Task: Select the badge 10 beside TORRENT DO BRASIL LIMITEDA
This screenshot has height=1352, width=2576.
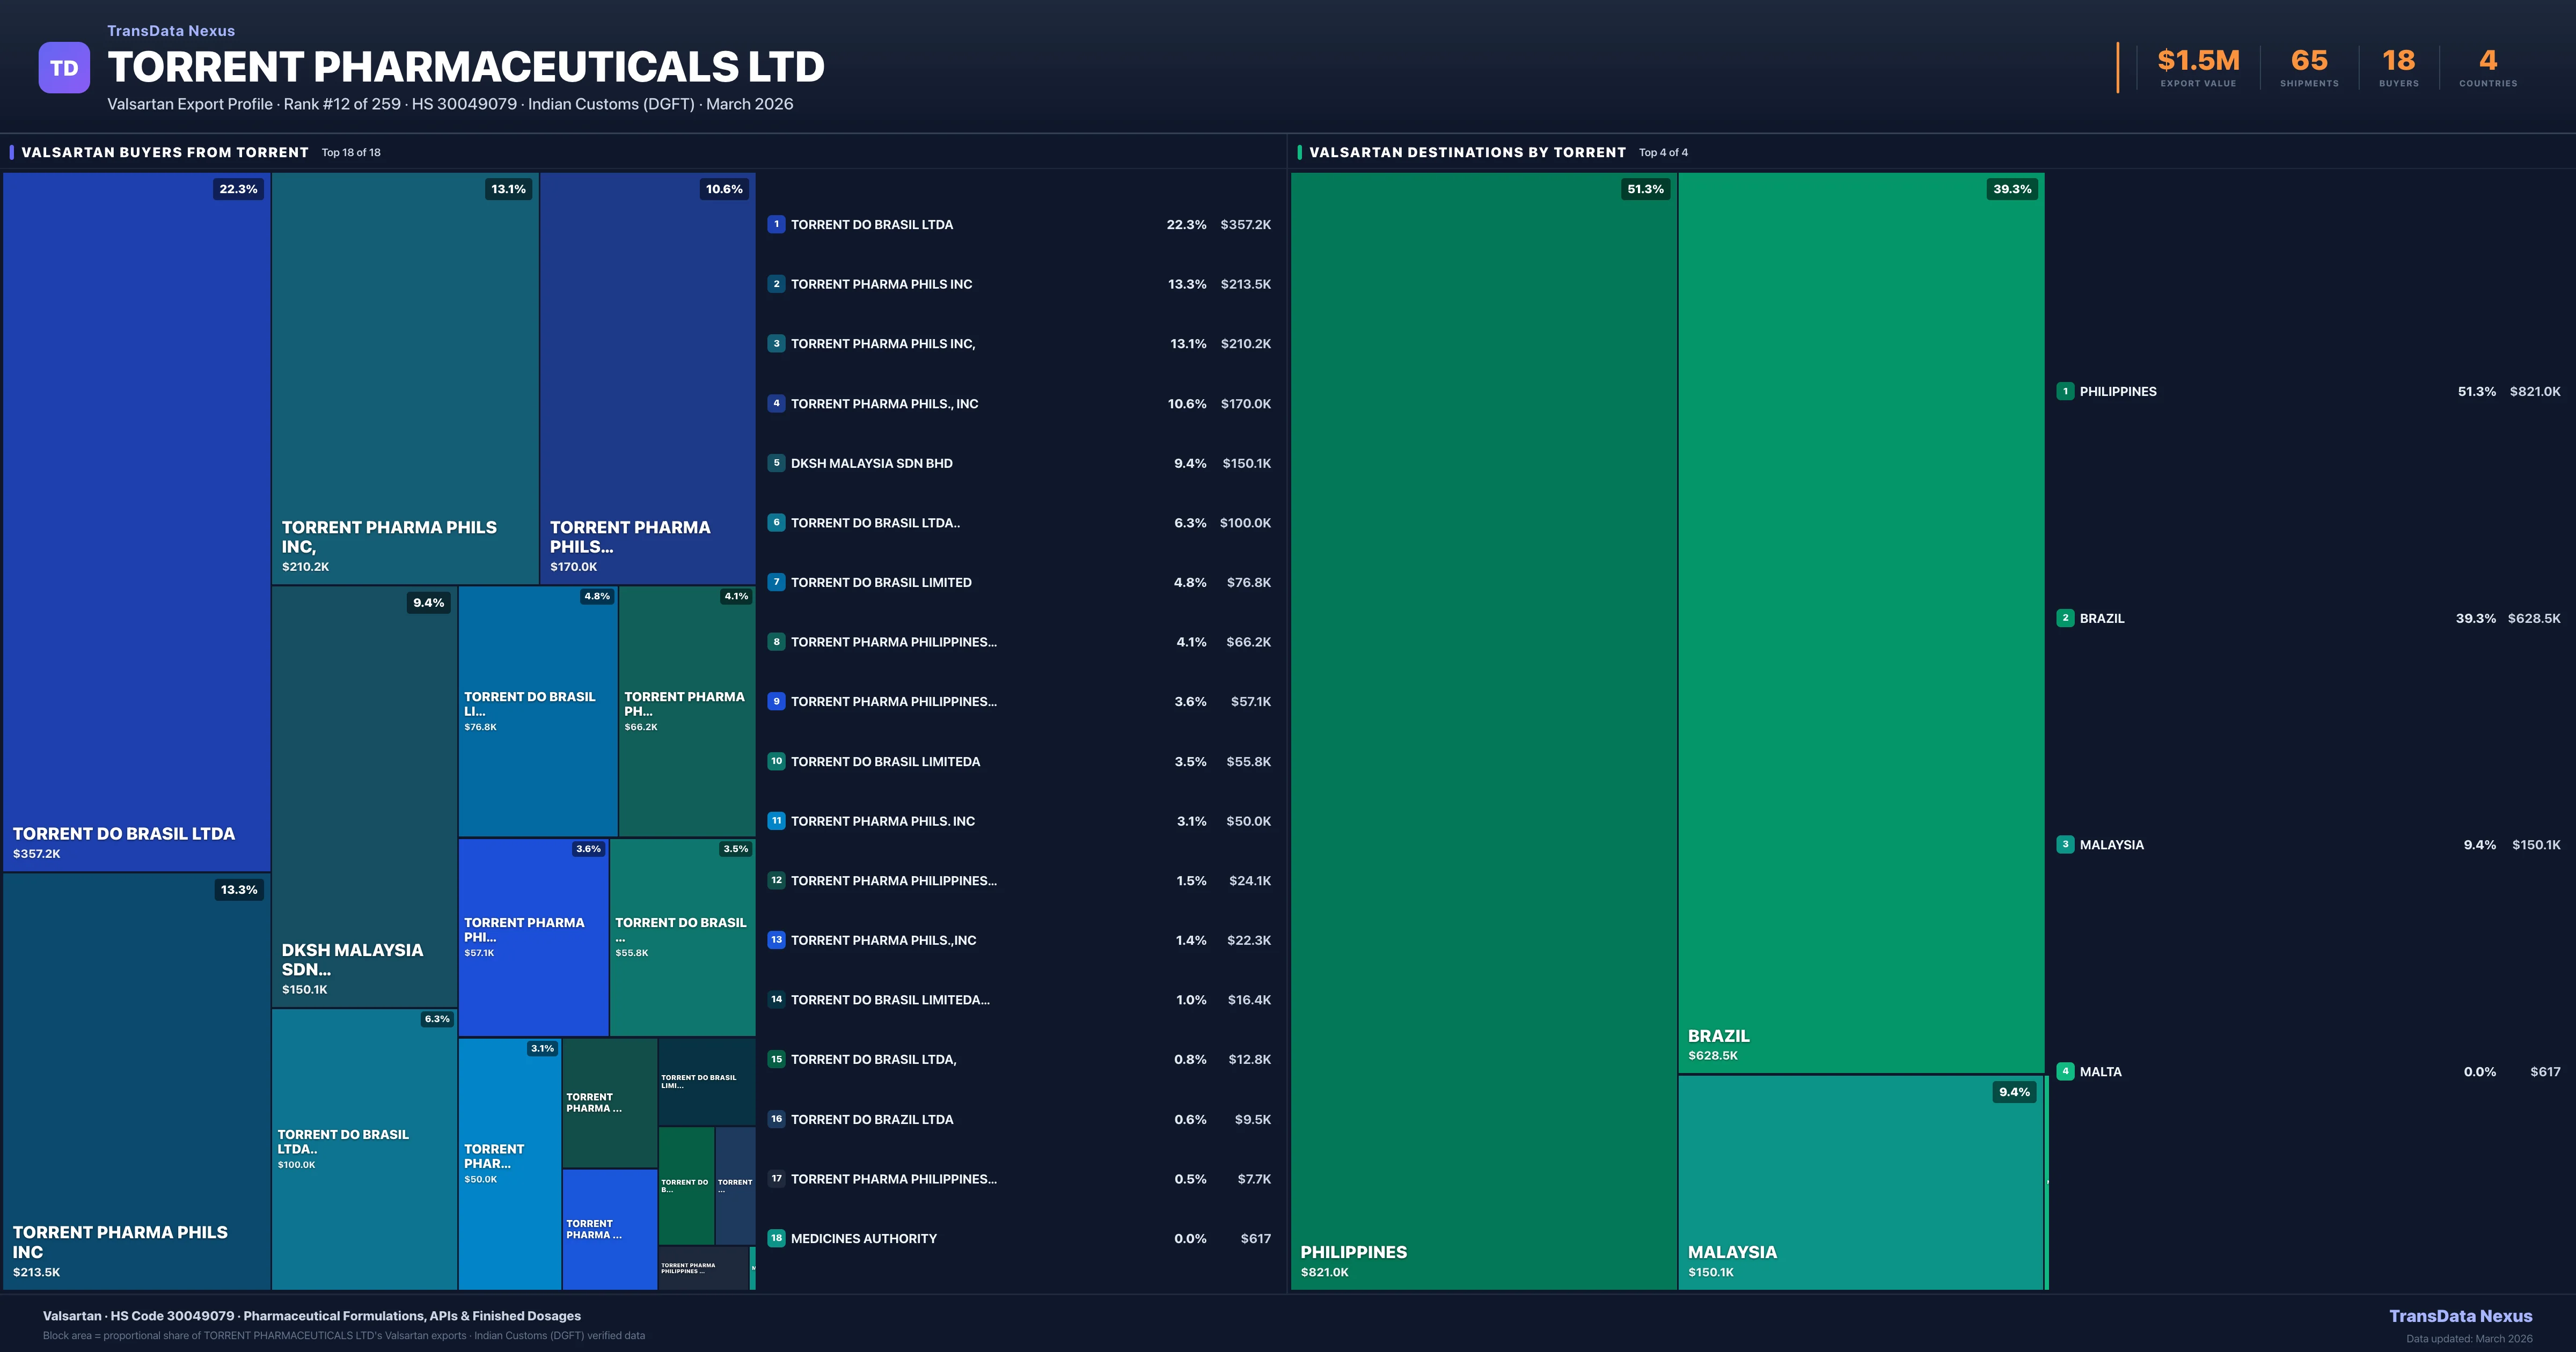Action: [777, 761]
